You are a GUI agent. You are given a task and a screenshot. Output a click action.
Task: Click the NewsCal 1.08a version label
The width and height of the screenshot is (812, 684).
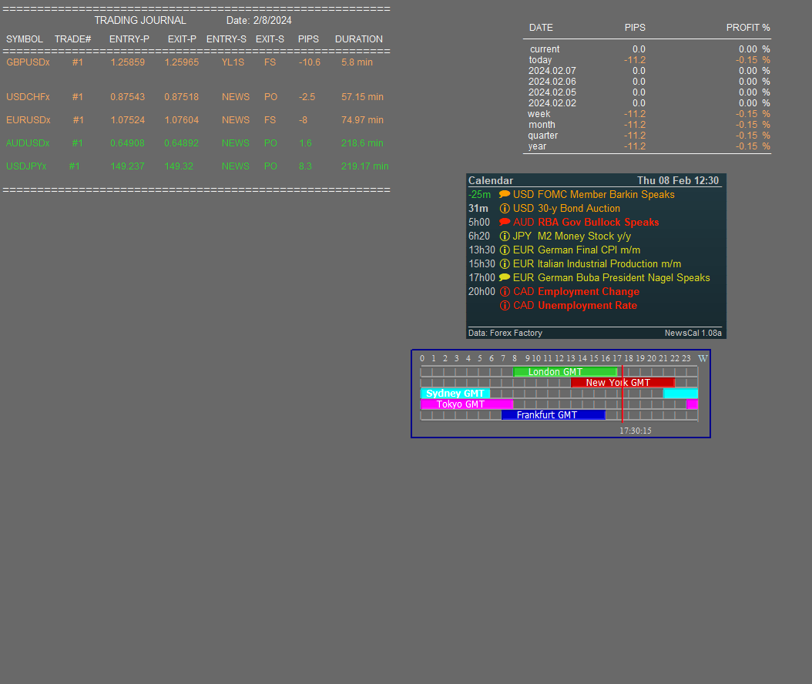pyautogui.click(x=693, y=333)
